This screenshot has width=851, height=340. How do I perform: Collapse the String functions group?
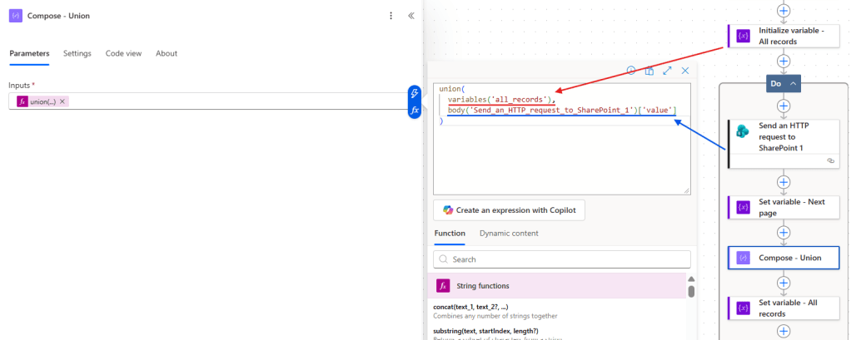[x=557, y=285]
